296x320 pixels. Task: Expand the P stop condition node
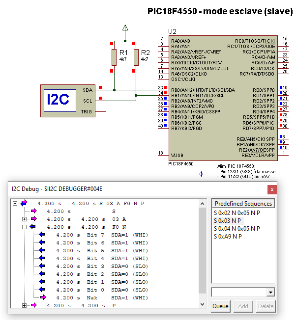(x=24, y=305)
